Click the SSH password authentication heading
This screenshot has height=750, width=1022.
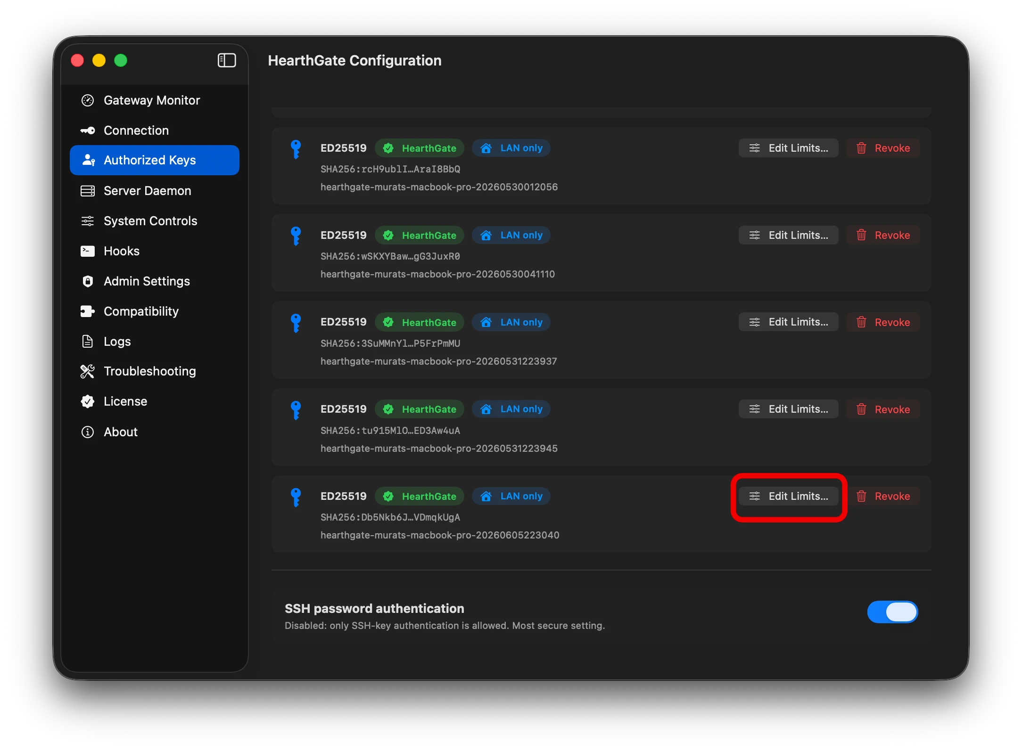click(374, 609)
